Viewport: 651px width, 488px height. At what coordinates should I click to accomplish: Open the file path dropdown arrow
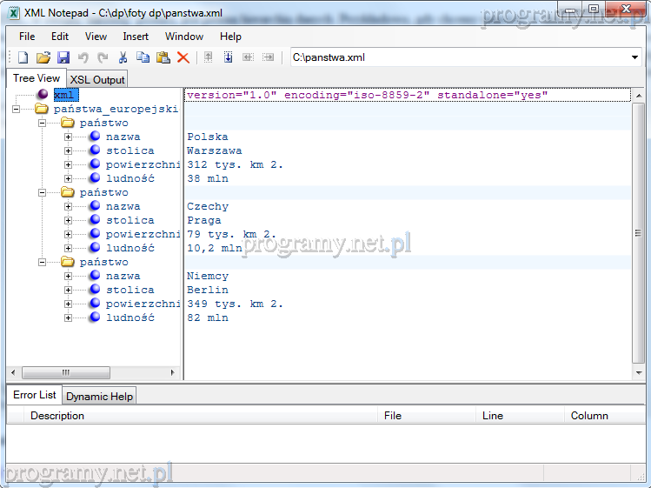[634, 57]
